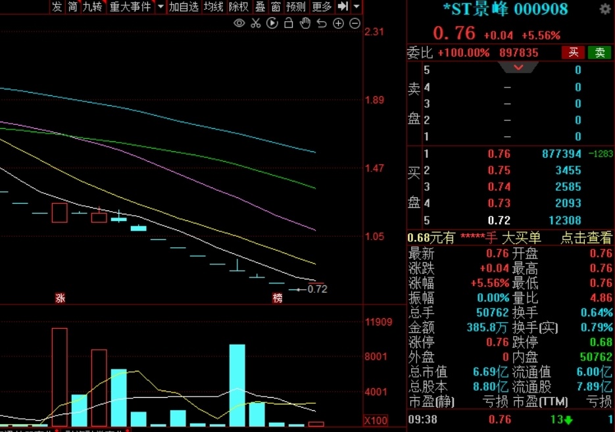
Task: Click bid volume 12308
Action: pyautogui.click(x=565, y=220)
